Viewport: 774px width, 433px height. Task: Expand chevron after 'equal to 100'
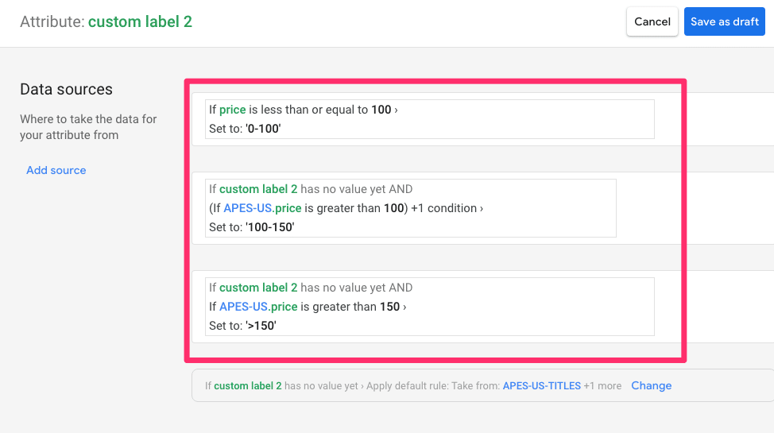(x=396, y=110)
